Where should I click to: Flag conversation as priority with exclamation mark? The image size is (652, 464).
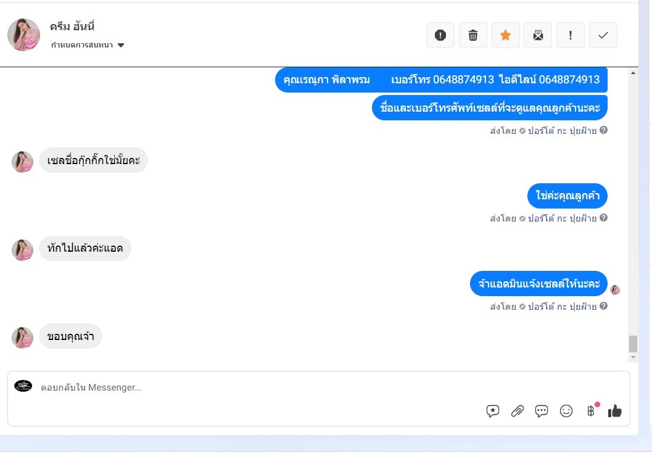coord(571,35)
